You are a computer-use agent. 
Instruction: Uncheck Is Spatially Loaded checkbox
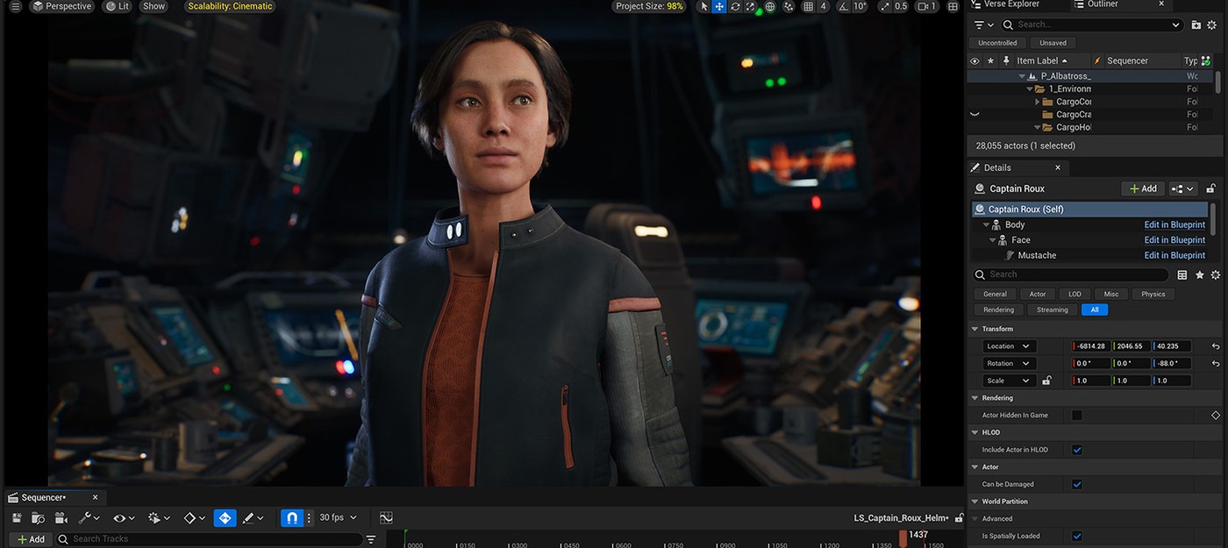pos(1077,536)
